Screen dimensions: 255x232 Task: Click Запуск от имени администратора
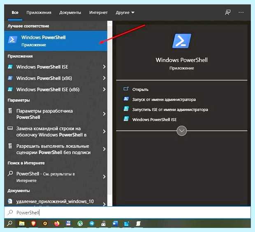(164, 100)
